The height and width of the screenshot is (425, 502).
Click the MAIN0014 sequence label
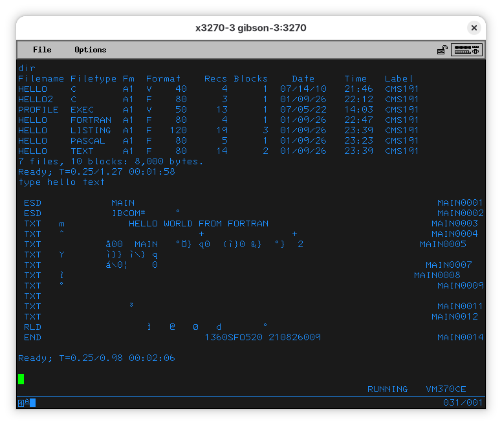[x=460, y=337]
